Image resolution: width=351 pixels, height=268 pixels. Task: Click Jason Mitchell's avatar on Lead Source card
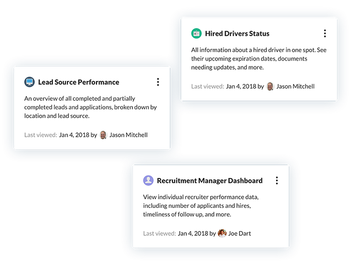click(x=103, y=135)
